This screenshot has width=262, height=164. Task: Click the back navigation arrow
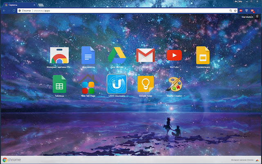[x=4, y=11]
